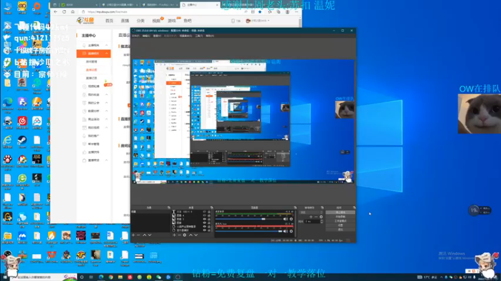Add a scene with the plus icon in OBS Scenes panel
The height and width of the screenshot is (281, 501).
tap(133, 235)
